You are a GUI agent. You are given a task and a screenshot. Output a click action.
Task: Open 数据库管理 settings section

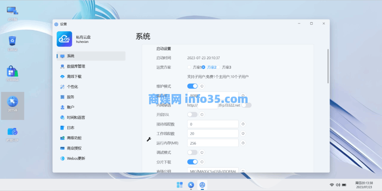coord(91,66)
